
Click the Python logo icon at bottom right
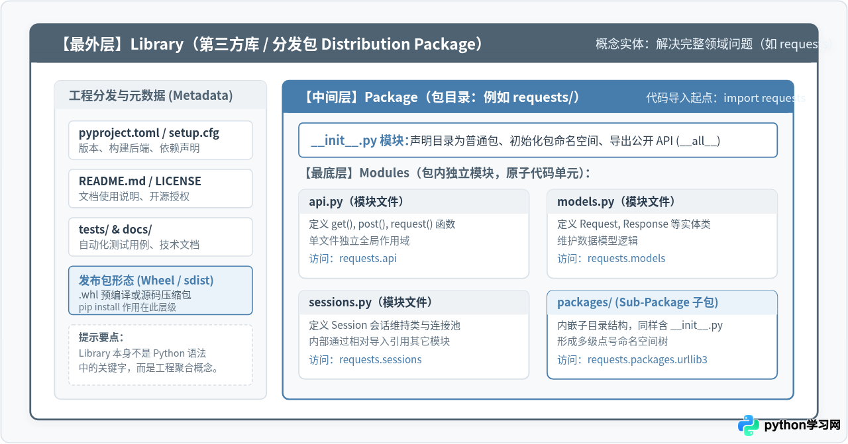[749, 425]
